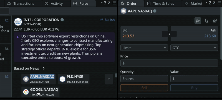Click the Apple logo beside AAPL.NASDAQ header
Image resolution: width=222 pixels, height=100 pixels.
coord(123,11)
